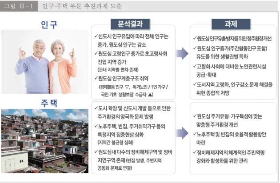Click text 원도심 인구계층구조 취약
Viewport: 280px width, 183px height.
[x=124, y=78]
